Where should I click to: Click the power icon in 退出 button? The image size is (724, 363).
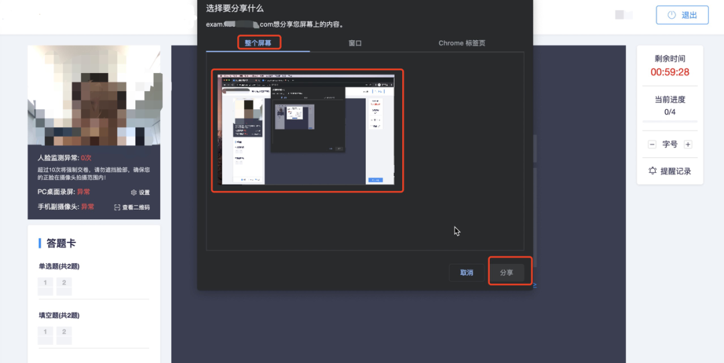click(x=671, y=15)
